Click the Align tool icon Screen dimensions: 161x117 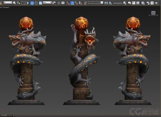(x=110, y=3)
